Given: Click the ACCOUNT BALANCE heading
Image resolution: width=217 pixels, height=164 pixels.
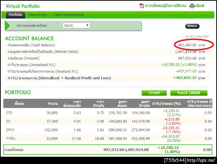Looking at the screenshot, I should tap(29, 38).
